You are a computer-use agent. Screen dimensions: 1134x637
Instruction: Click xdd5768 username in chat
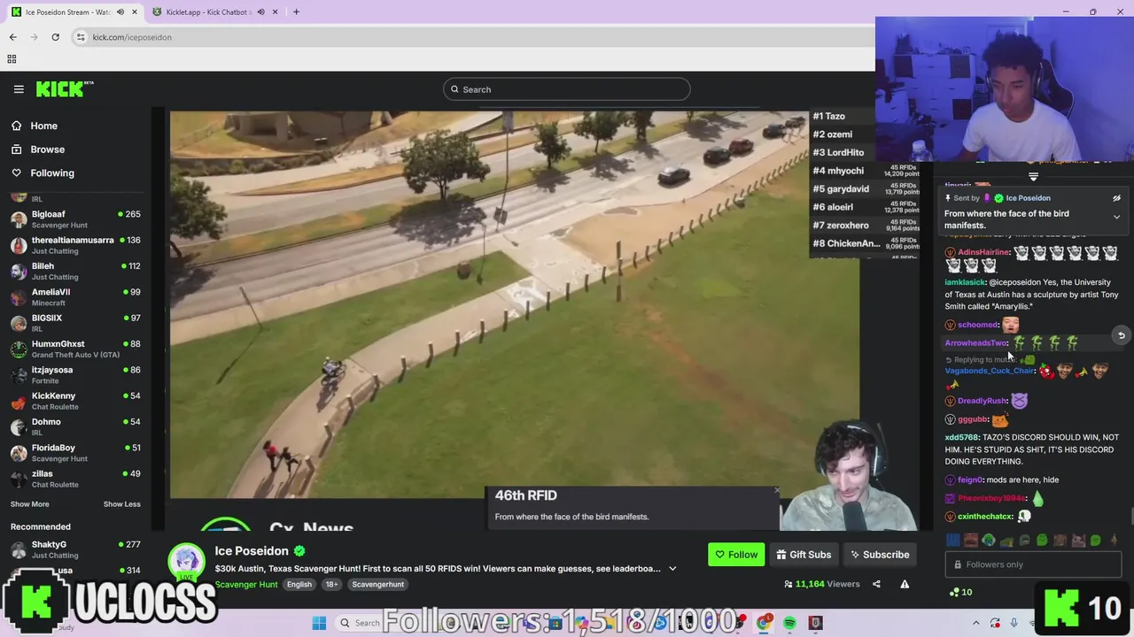(961, 437)
